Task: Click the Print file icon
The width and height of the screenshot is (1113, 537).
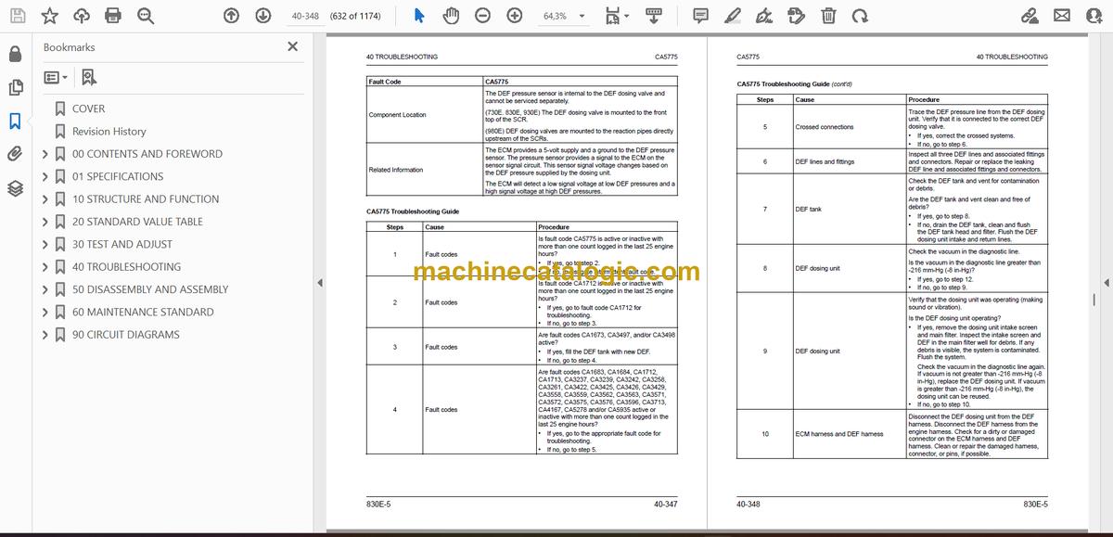Action: pyautogui.click(x=113, y=16)
